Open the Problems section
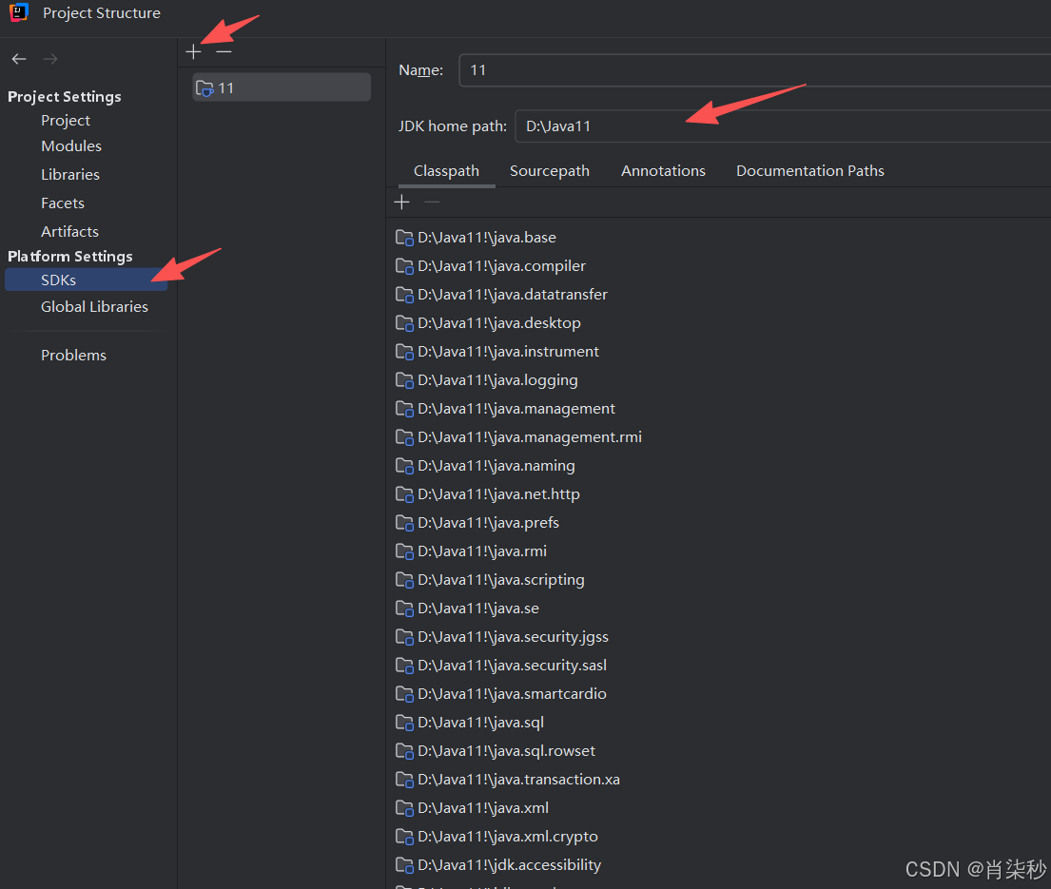 click(x=73, y=355)
